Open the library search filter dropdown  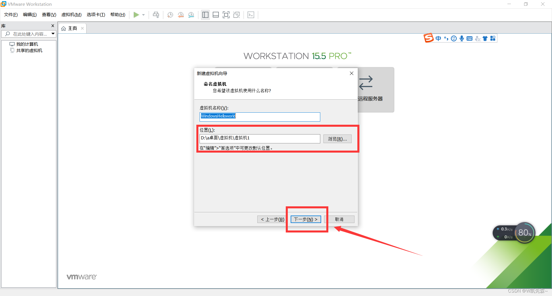pos(53,34)
